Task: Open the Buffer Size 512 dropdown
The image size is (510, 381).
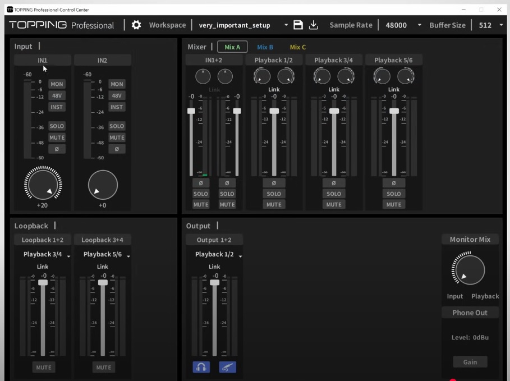Action: 491,25
